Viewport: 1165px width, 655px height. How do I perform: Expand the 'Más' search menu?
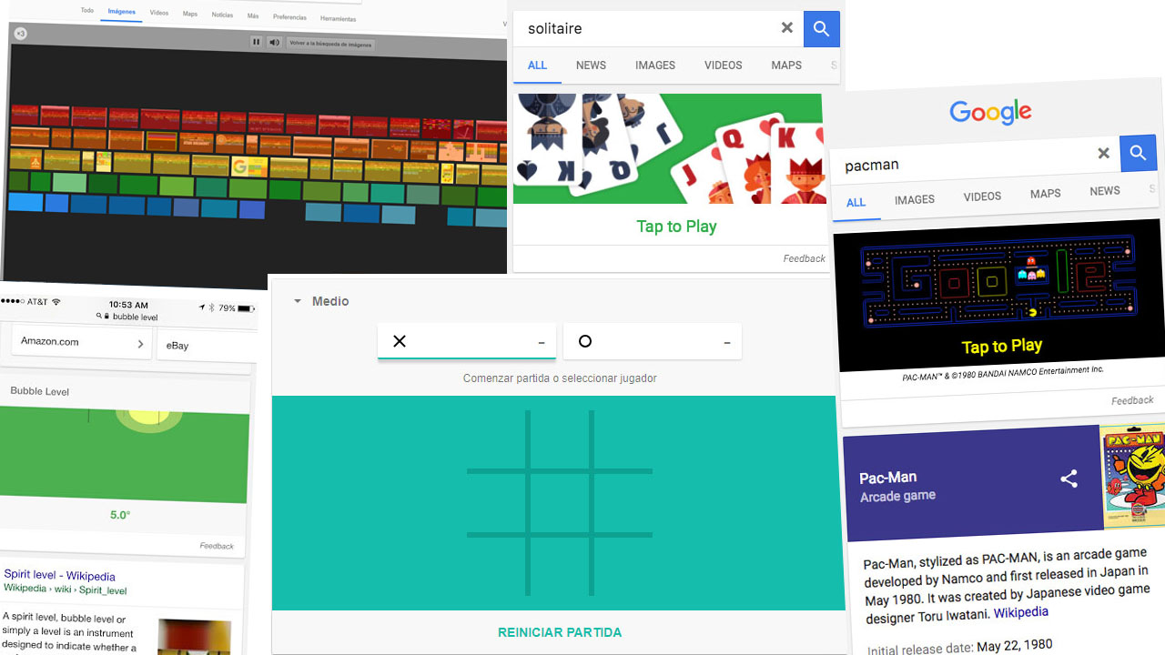coord(253,15)
